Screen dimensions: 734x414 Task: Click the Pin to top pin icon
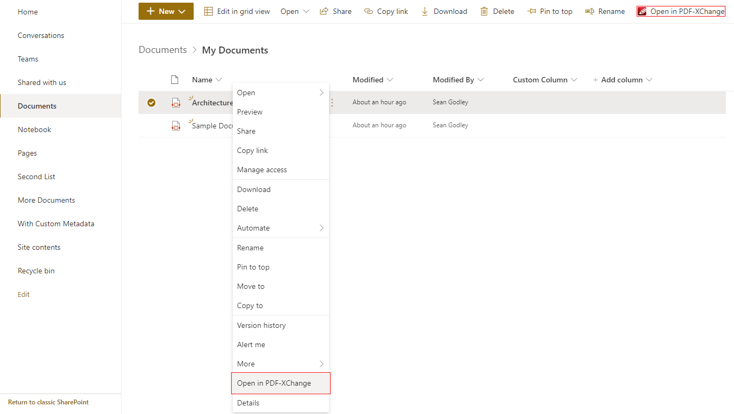(x=531, y=11)
